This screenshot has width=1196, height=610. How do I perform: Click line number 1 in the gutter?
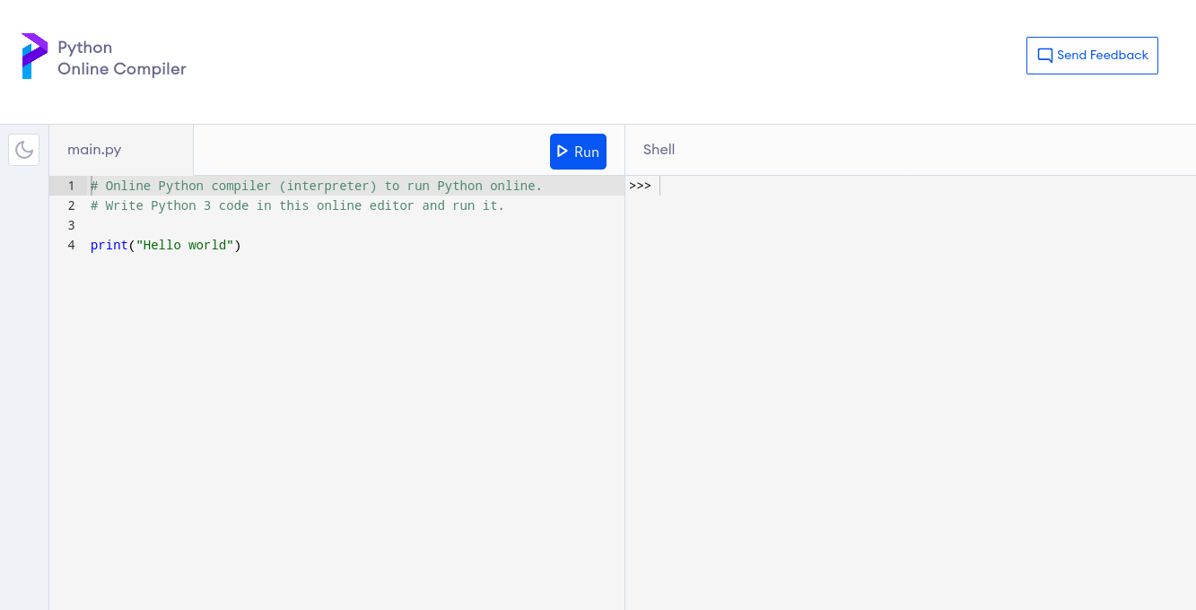(x=71, y=186)
